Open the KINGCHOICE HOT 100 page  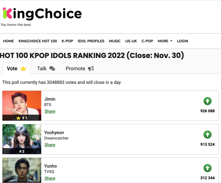pos(38,41)
